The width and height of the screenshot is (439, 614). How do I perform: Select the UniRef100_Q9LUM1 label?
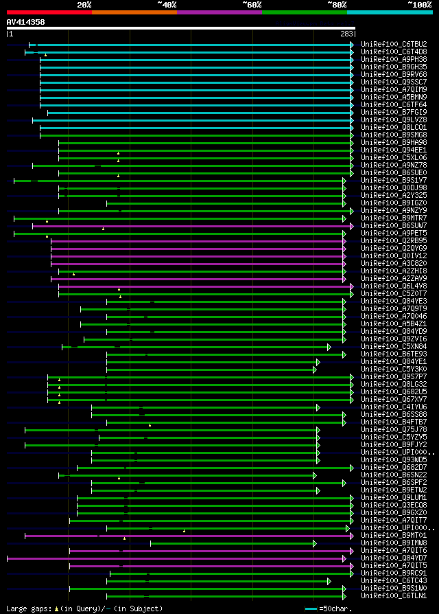[x=394, y=498]
